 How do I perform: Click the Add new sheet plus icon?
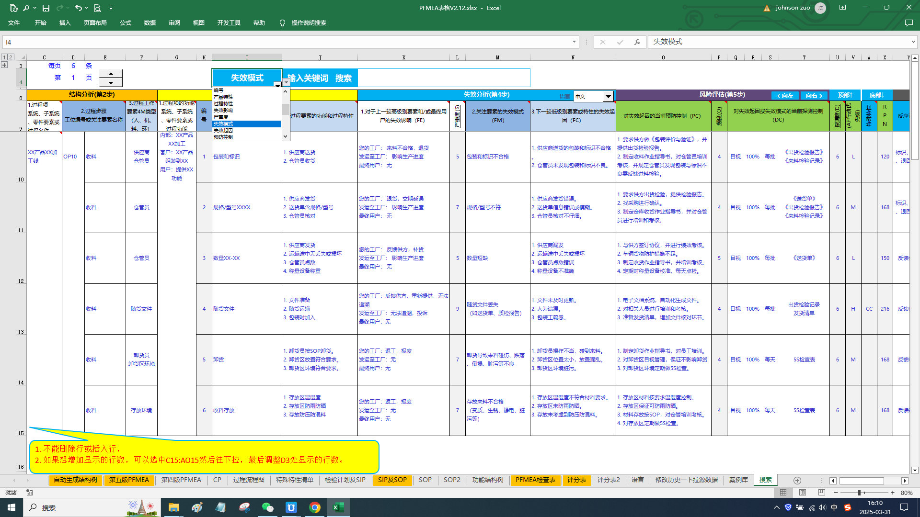[797, 480]
